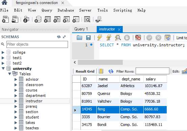The height and width of the screenshot is (131, 187).
Task: Close the instructor tab
Action: pyautogui.click(x=119, y=29)
